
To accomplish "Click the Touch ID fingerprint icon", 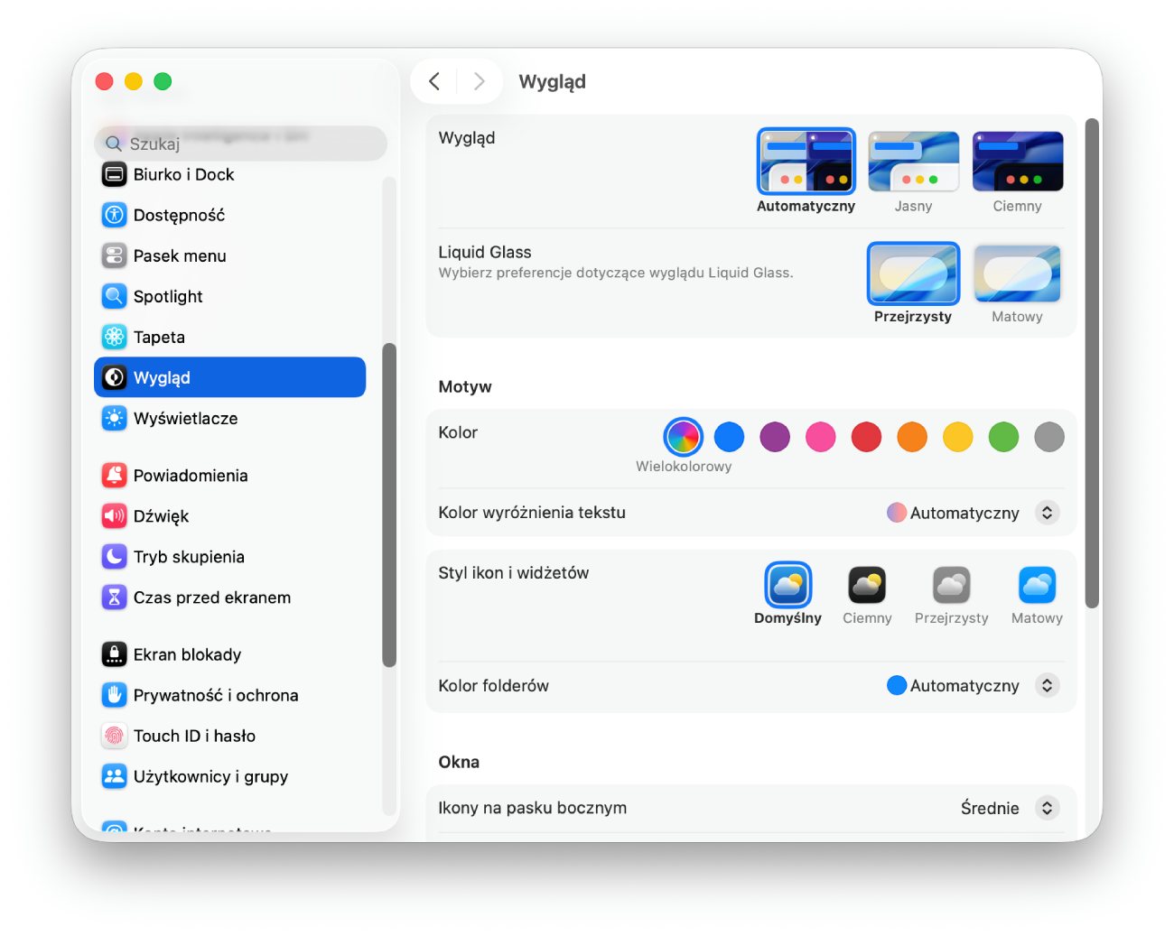I will coord(114,736).
